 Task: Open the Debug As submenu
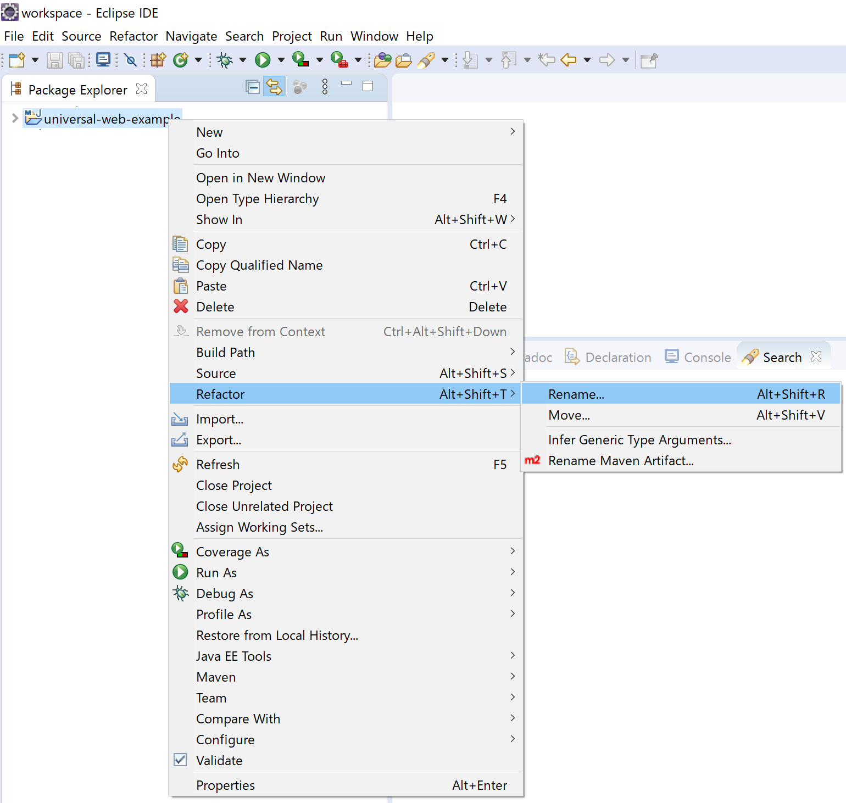[x=346, y=593]
